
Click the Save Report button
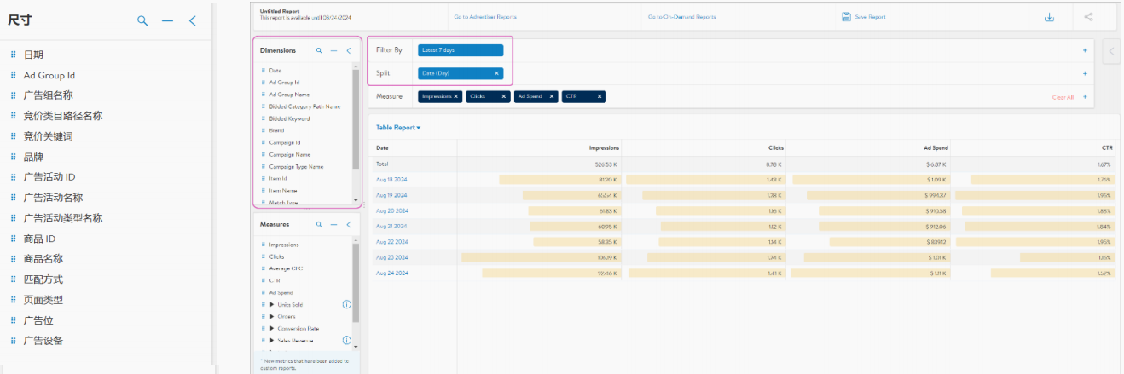coord(862,17)
